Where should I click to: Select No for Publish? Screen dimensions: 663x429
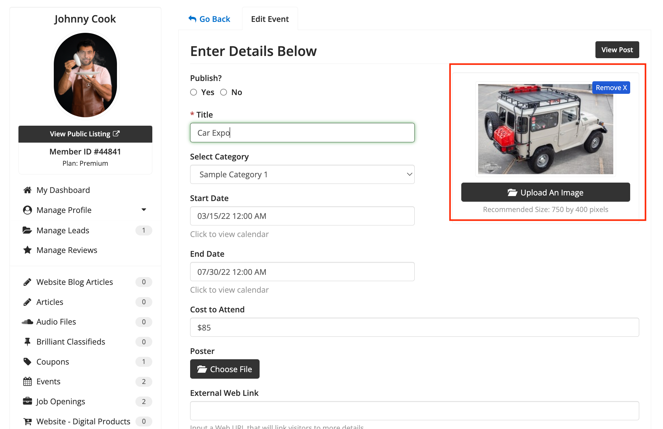(224, 92)
